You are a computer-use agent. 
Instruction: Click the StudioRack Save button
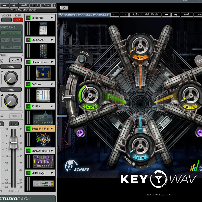tap(46, 5)
